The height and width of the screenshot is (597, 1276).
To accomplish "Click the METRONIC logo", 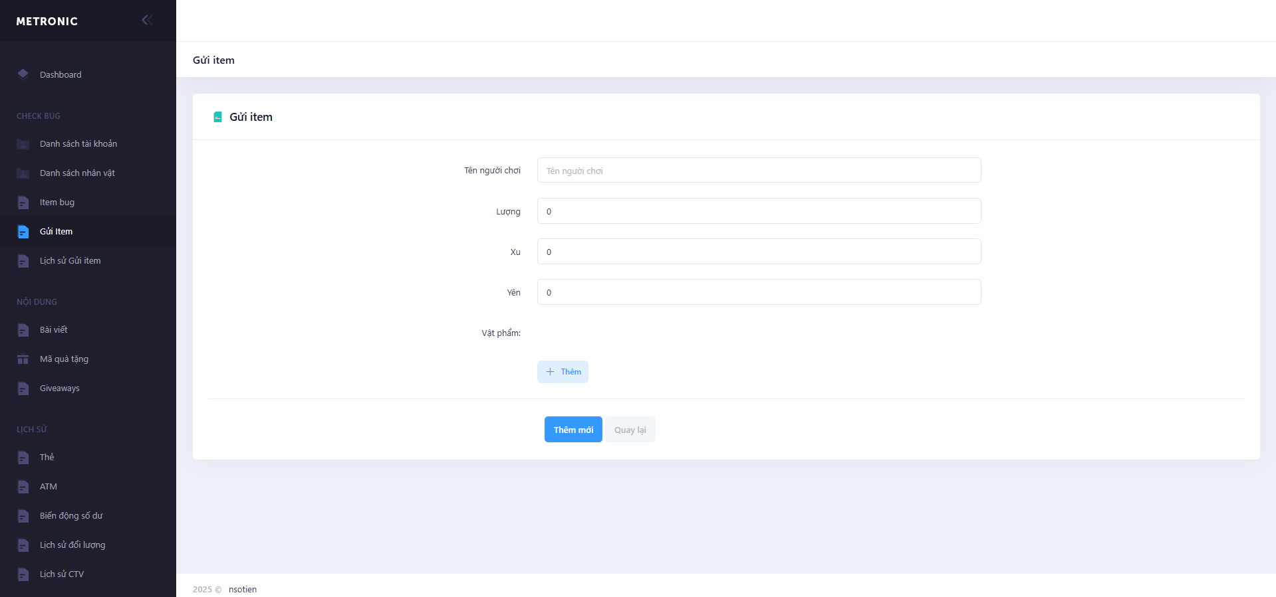I will (x=47, y=21).
